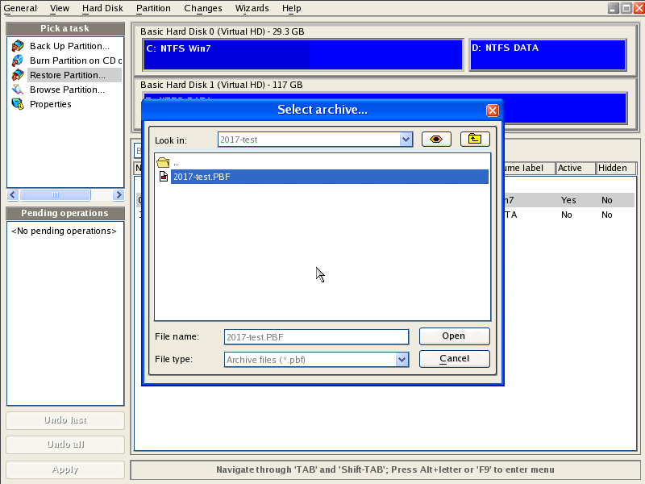Image resolution: width=645 pixels, height=484 pixels.
Task: Open the Partition menu
Action: pyautogui.click(x=153, y=8)
